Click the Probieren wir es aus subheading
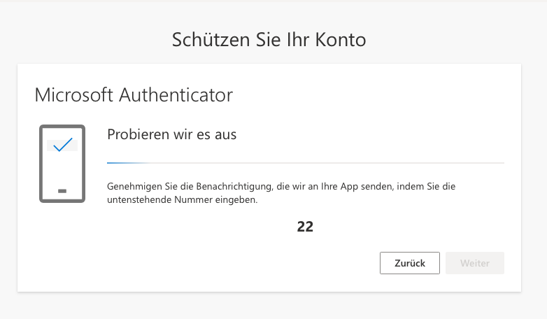Viewport: 547px width, 319px height. pyautogui.click(x=171, y=134)
